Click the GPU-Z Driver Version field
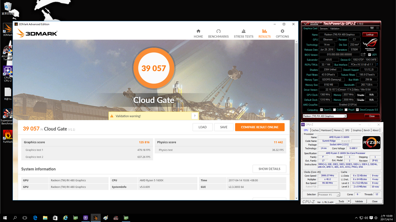The width and height of the screenshot is (396, 222). 348,90
